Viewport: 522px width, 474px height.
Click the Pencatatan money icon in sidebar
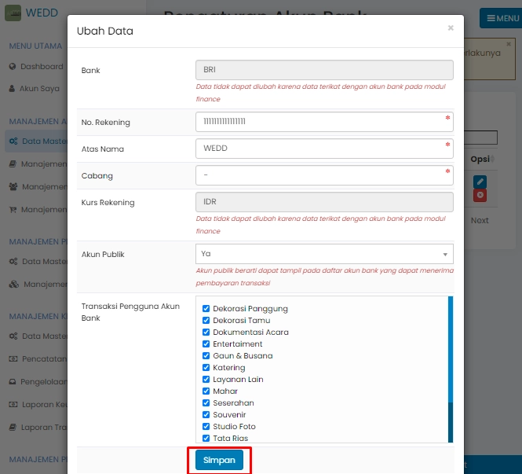tap(13, 358)
